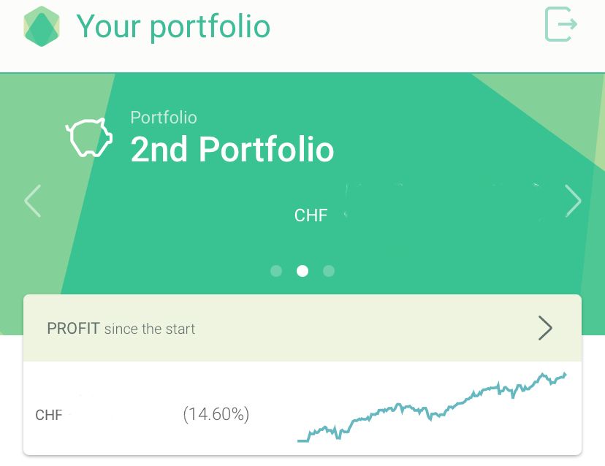This screenshot has width=605, height=466.
Task: Click the green hexagon app logo
Action: (x=42, y=26)
